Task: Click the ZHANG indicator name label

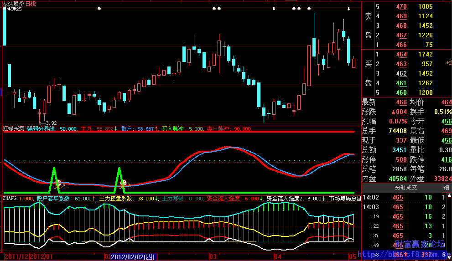Action: (10, 199)
